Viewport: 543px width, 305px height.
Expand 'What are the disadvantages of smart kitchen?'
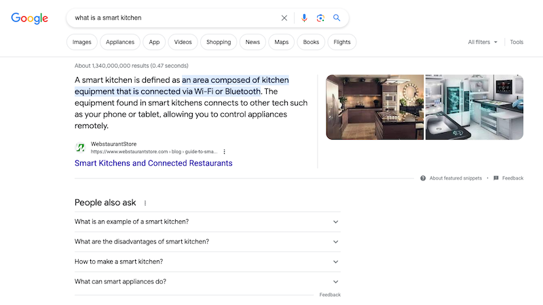[x=208, y=242]
